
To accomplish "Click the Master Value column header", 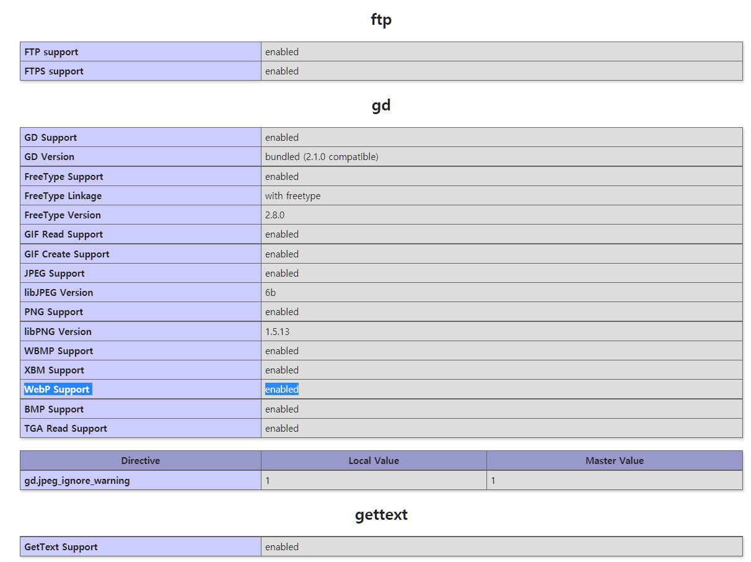I will [614, 461].
